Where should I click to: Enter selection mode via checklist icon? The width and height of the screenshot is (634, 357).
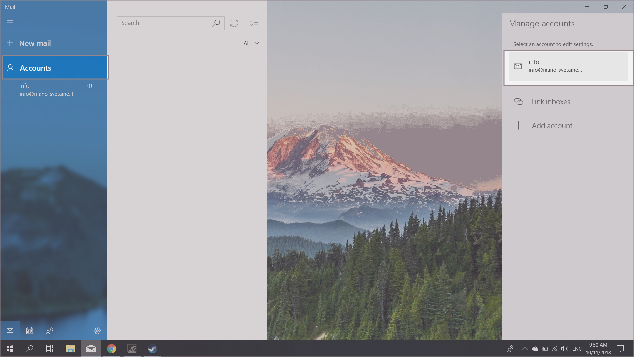point(254,23)
